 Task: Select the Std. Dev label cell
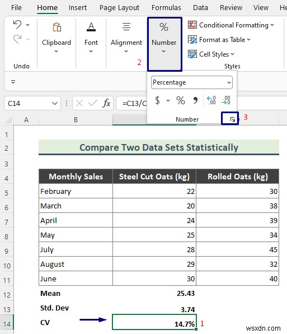tap(76, 308)
